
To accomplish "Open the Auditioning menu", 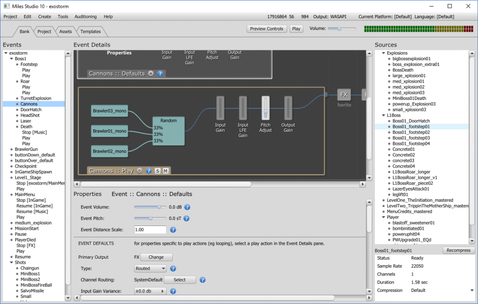I will coord(85,17).
